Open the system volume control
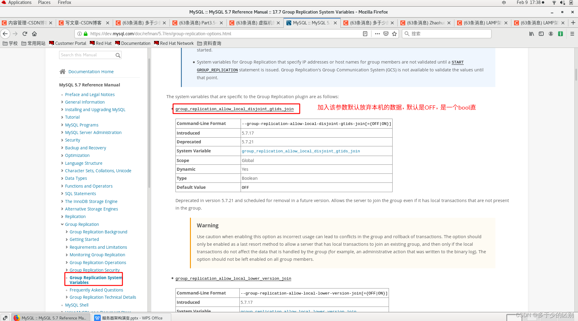The width and height of the screenshot is (578, 321). 562,2
